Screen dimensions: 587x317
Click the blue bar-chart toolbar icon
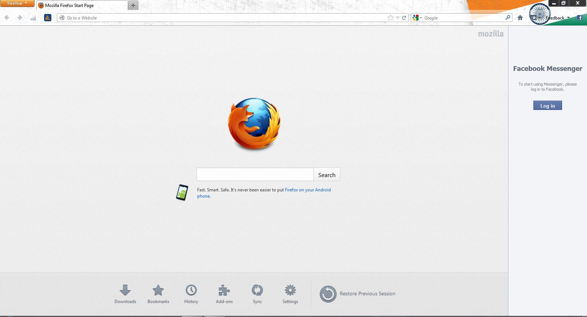48,18
